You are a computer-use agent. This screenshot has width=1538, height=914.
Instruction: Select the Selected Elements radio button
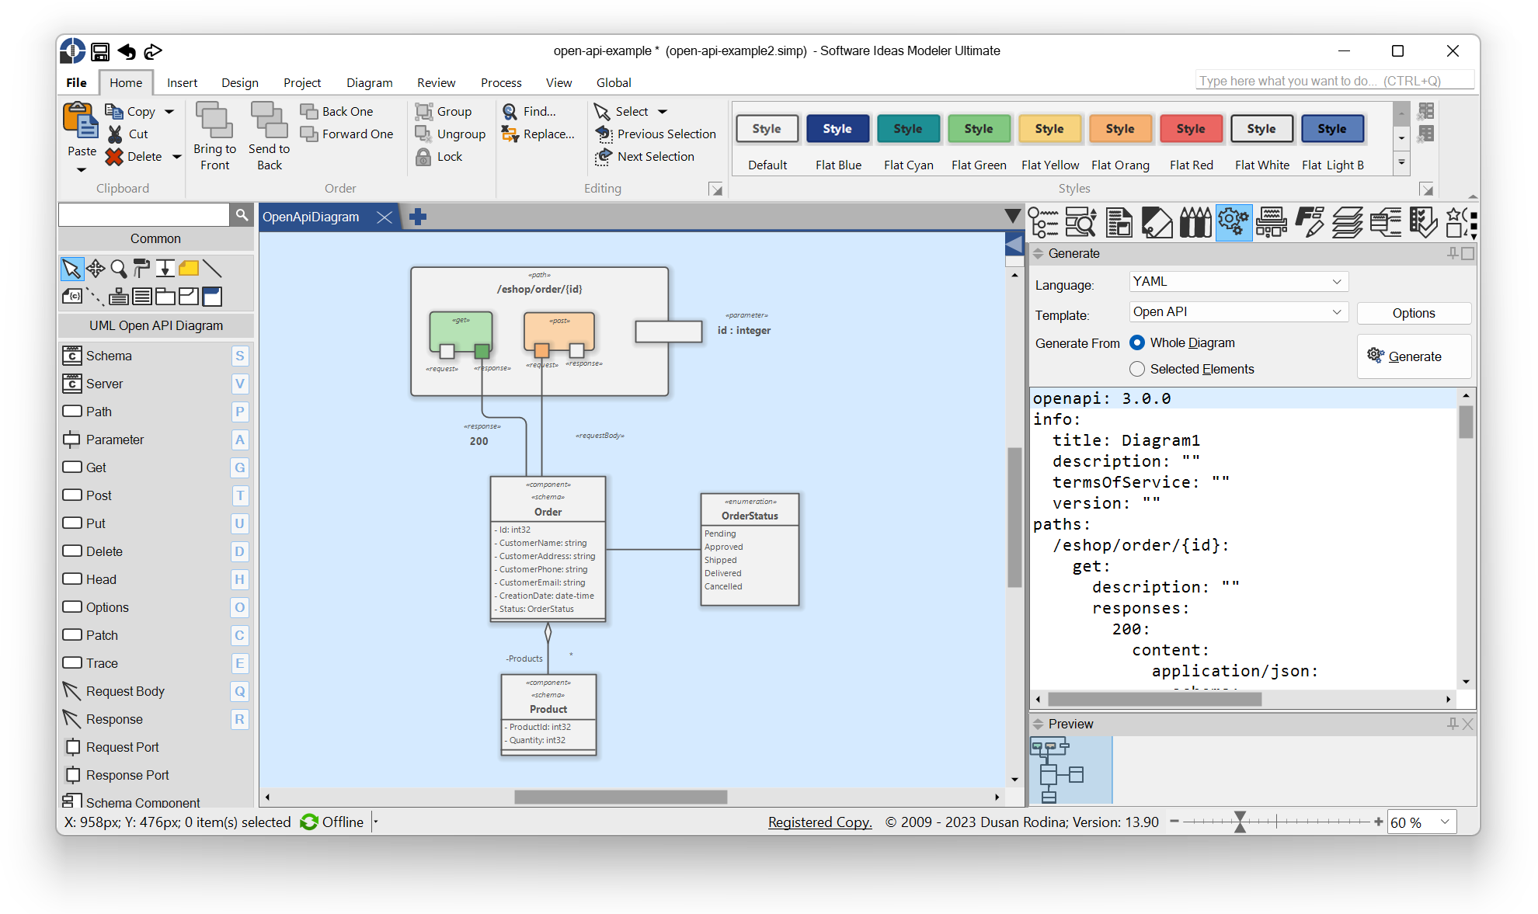point(1137,369)
